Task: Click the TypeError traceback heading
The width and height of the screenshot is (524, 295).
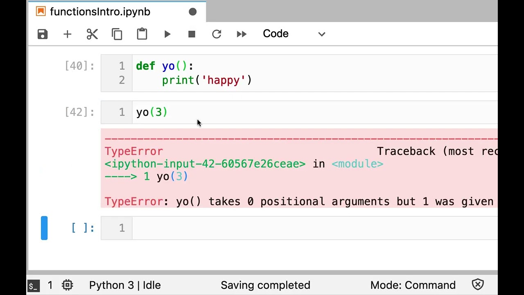Action: coord(133,151)
